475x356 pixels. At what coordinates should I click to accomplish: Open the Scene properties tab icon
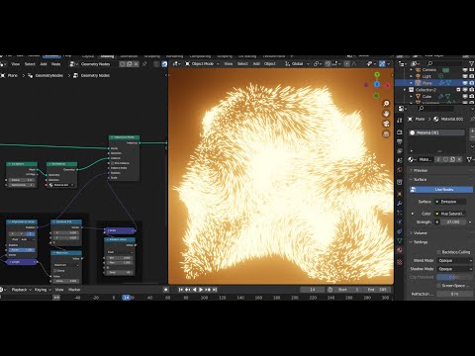(x=400, y=160)
